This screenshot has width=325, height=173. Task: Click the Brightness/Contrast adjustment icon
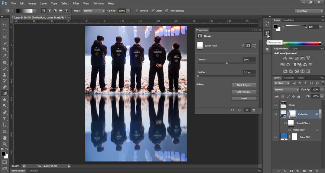[x=285, y=59]
